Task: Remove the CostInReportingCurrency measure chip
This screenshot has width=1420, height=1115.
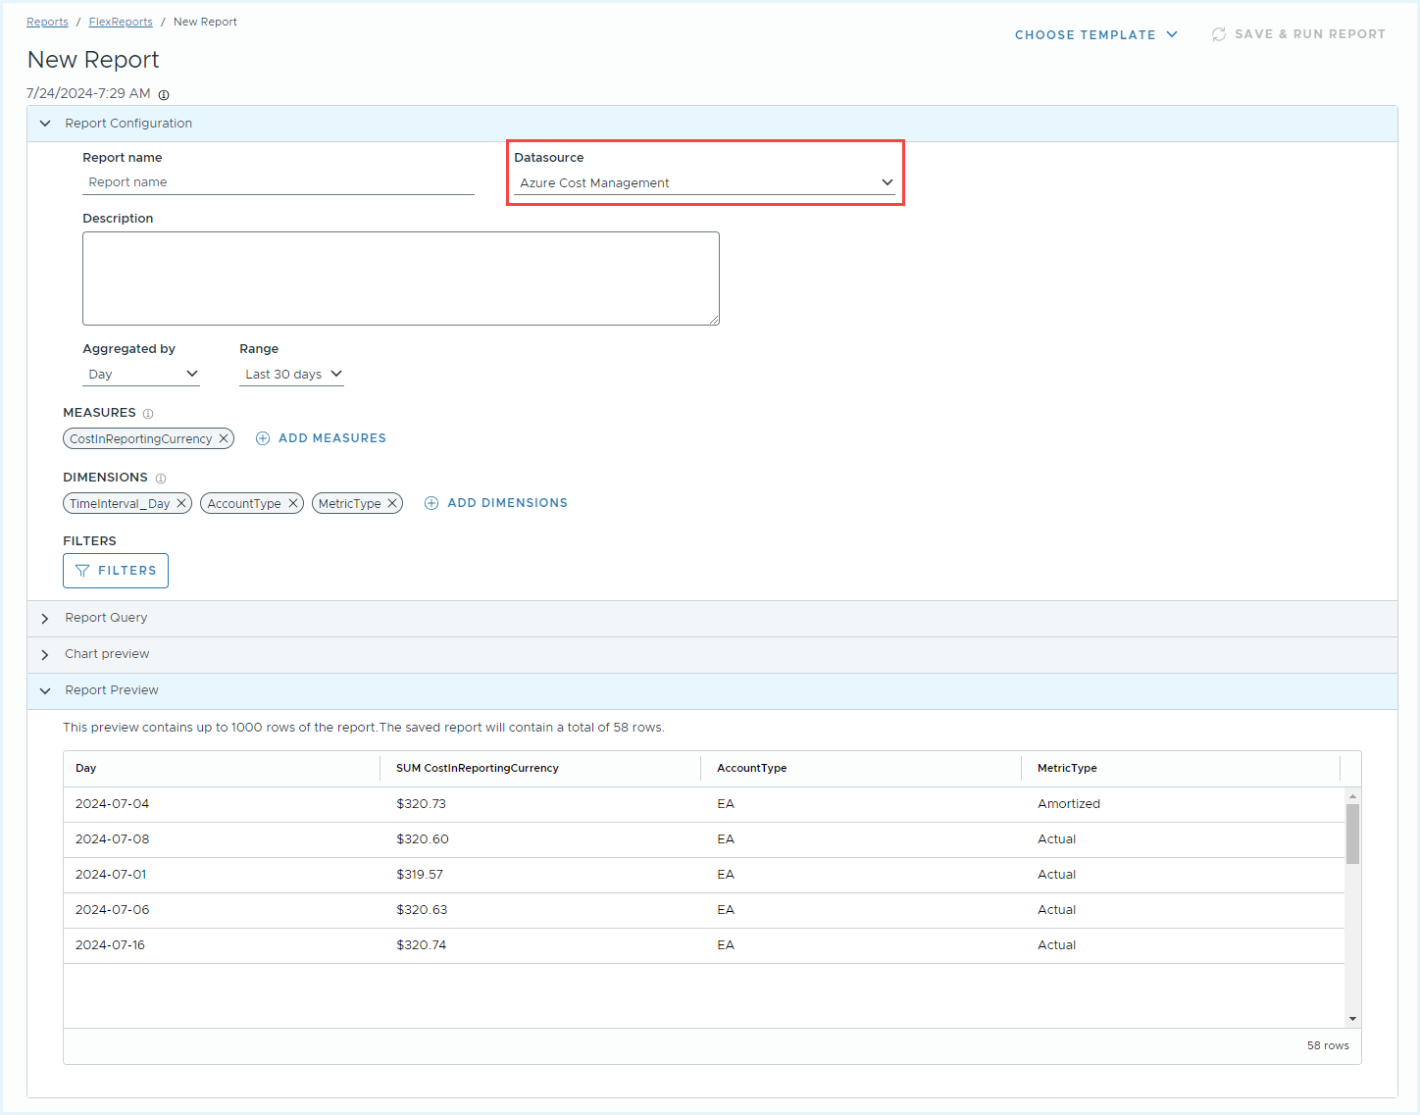Action: [224, 438]
